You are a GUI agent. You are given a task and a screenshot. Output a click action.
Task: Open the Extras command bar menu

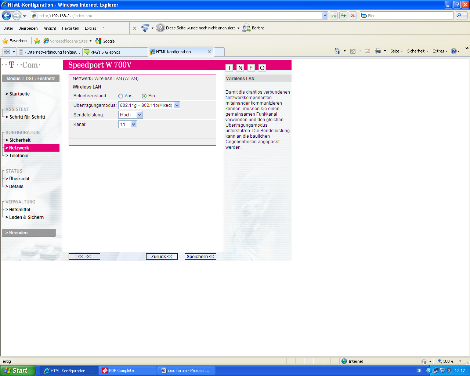coord(440,51)
